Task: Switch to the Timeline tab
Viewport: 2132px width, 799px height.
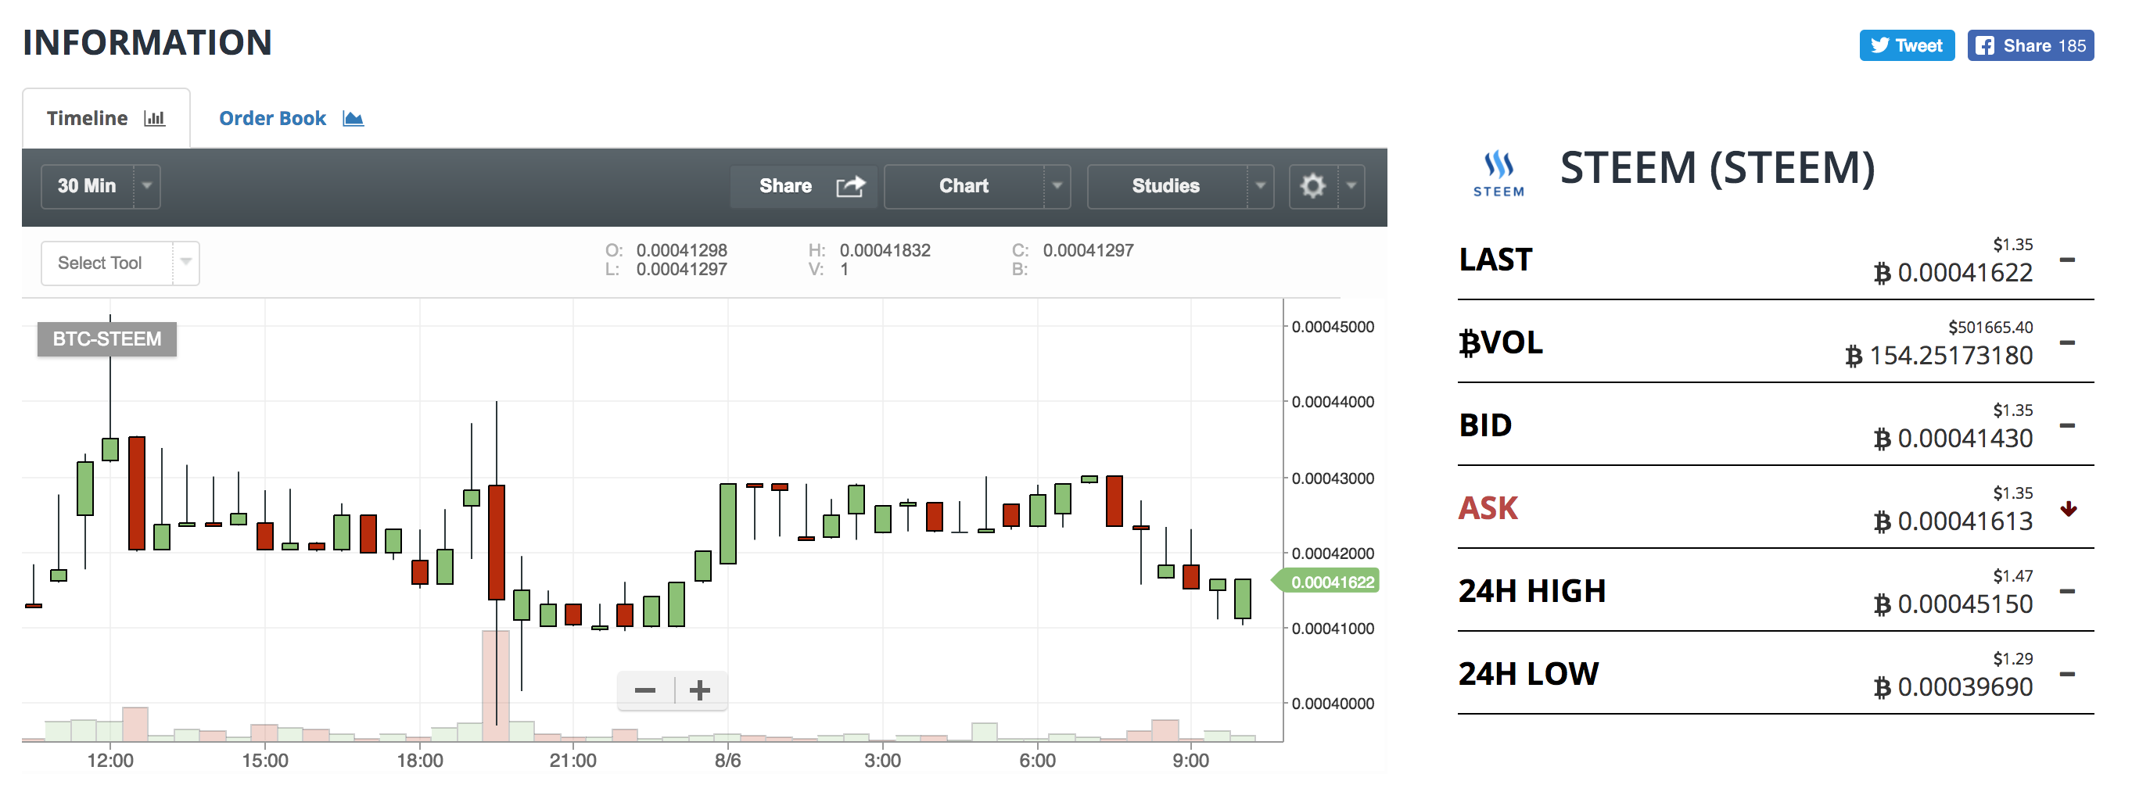Action: click(106, 118)
